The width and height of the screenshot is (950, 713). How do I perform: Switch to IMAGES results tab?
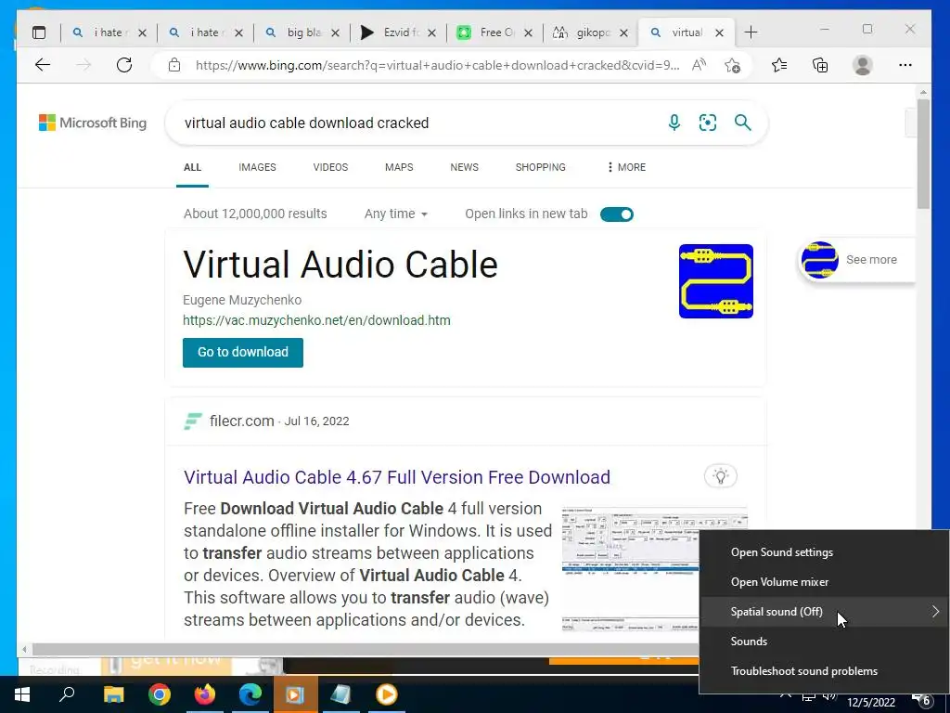tap(257, 167)
